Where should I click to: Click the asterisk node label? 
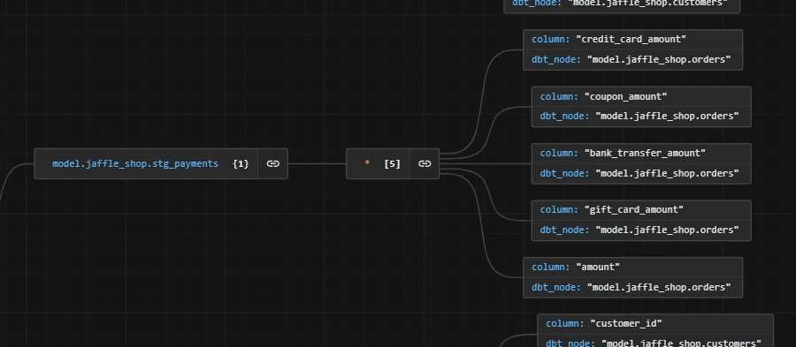tap(367, 163)
